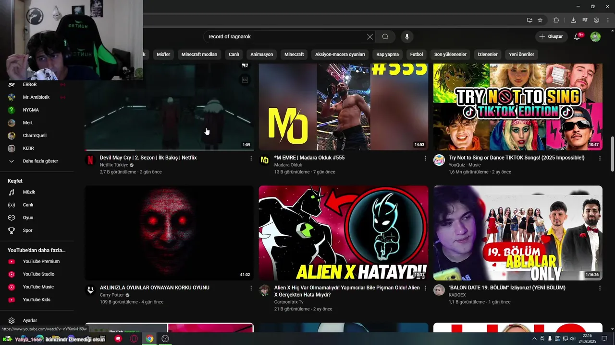Open Carry Potter channel avatar
Image resolution: width=615 pixels, height=345 pixels.
tap(90, 290)
